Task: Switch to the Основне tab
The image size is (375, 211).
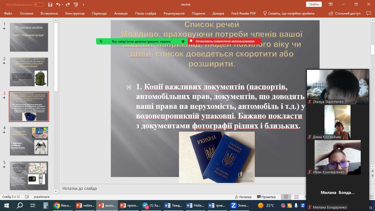Action: (27, 13)
